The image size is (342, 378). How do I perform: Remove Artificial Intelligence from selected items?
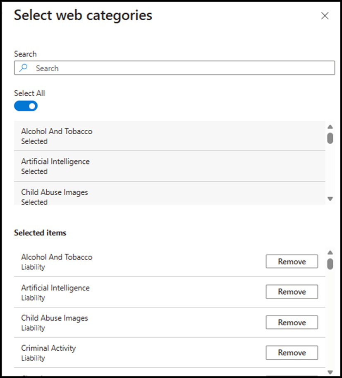292,292
